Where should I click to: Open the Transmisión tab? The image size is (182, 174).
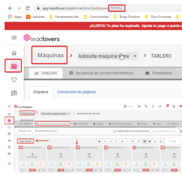pos(159,73)
